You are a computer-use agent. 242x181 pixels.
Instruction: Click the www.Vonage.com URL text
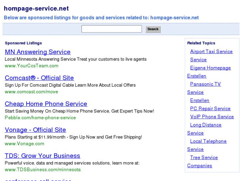[24, 143]
